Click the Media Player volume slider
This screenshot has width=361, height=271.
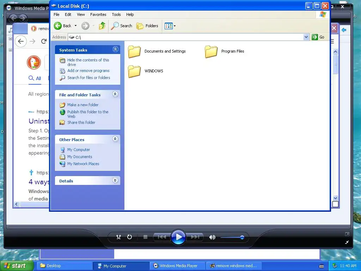point(232,237)
